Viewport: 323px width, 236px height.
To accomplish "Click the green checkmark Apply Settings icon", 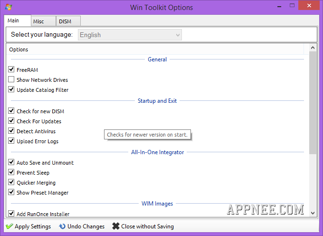I will pos(9,226).
